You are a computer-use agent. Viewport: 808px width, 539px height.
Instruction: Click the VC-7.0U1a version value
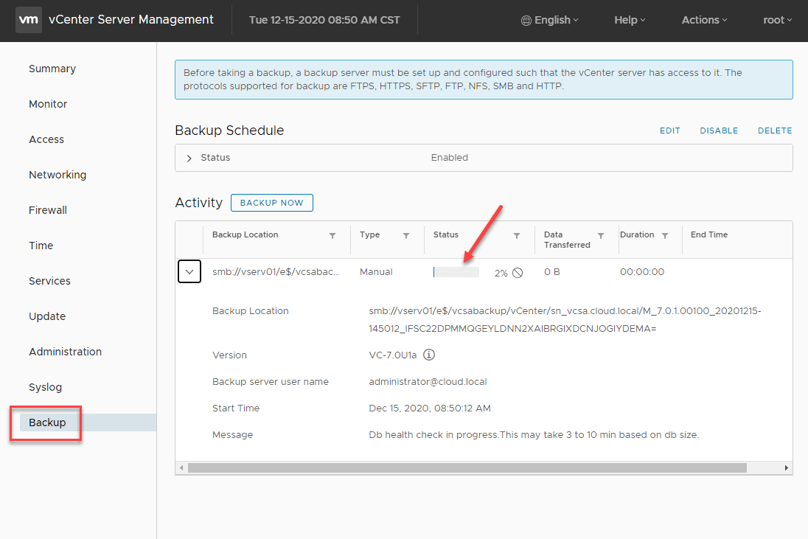point(393,355)
